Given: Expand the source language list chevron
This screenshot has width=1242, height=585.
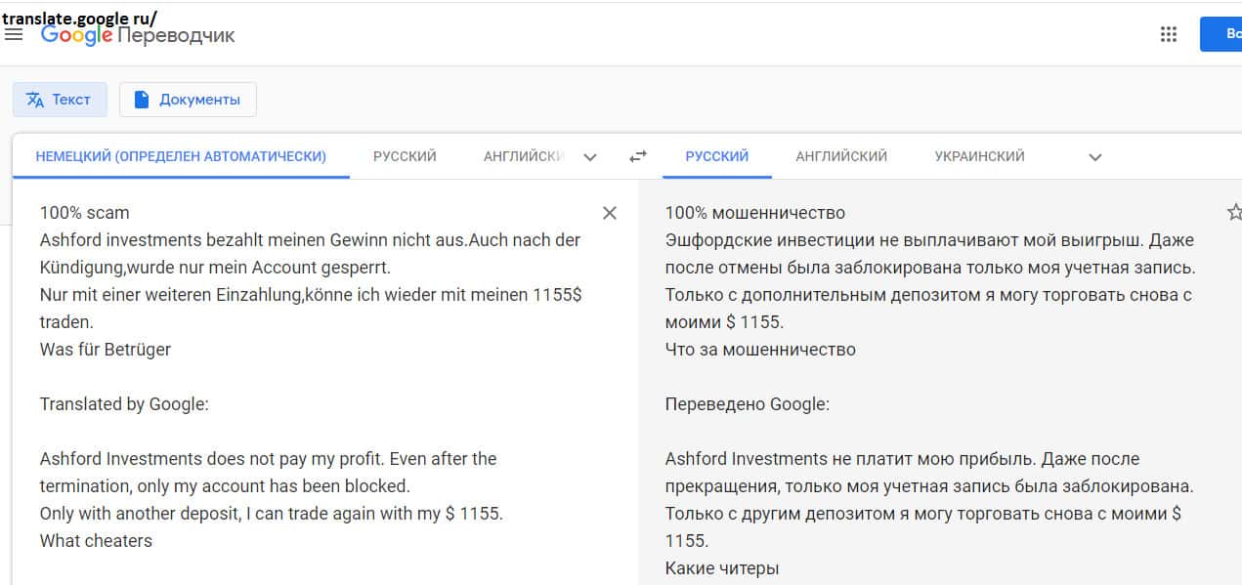Looking at the screenshot, I should tap(589, 157).
